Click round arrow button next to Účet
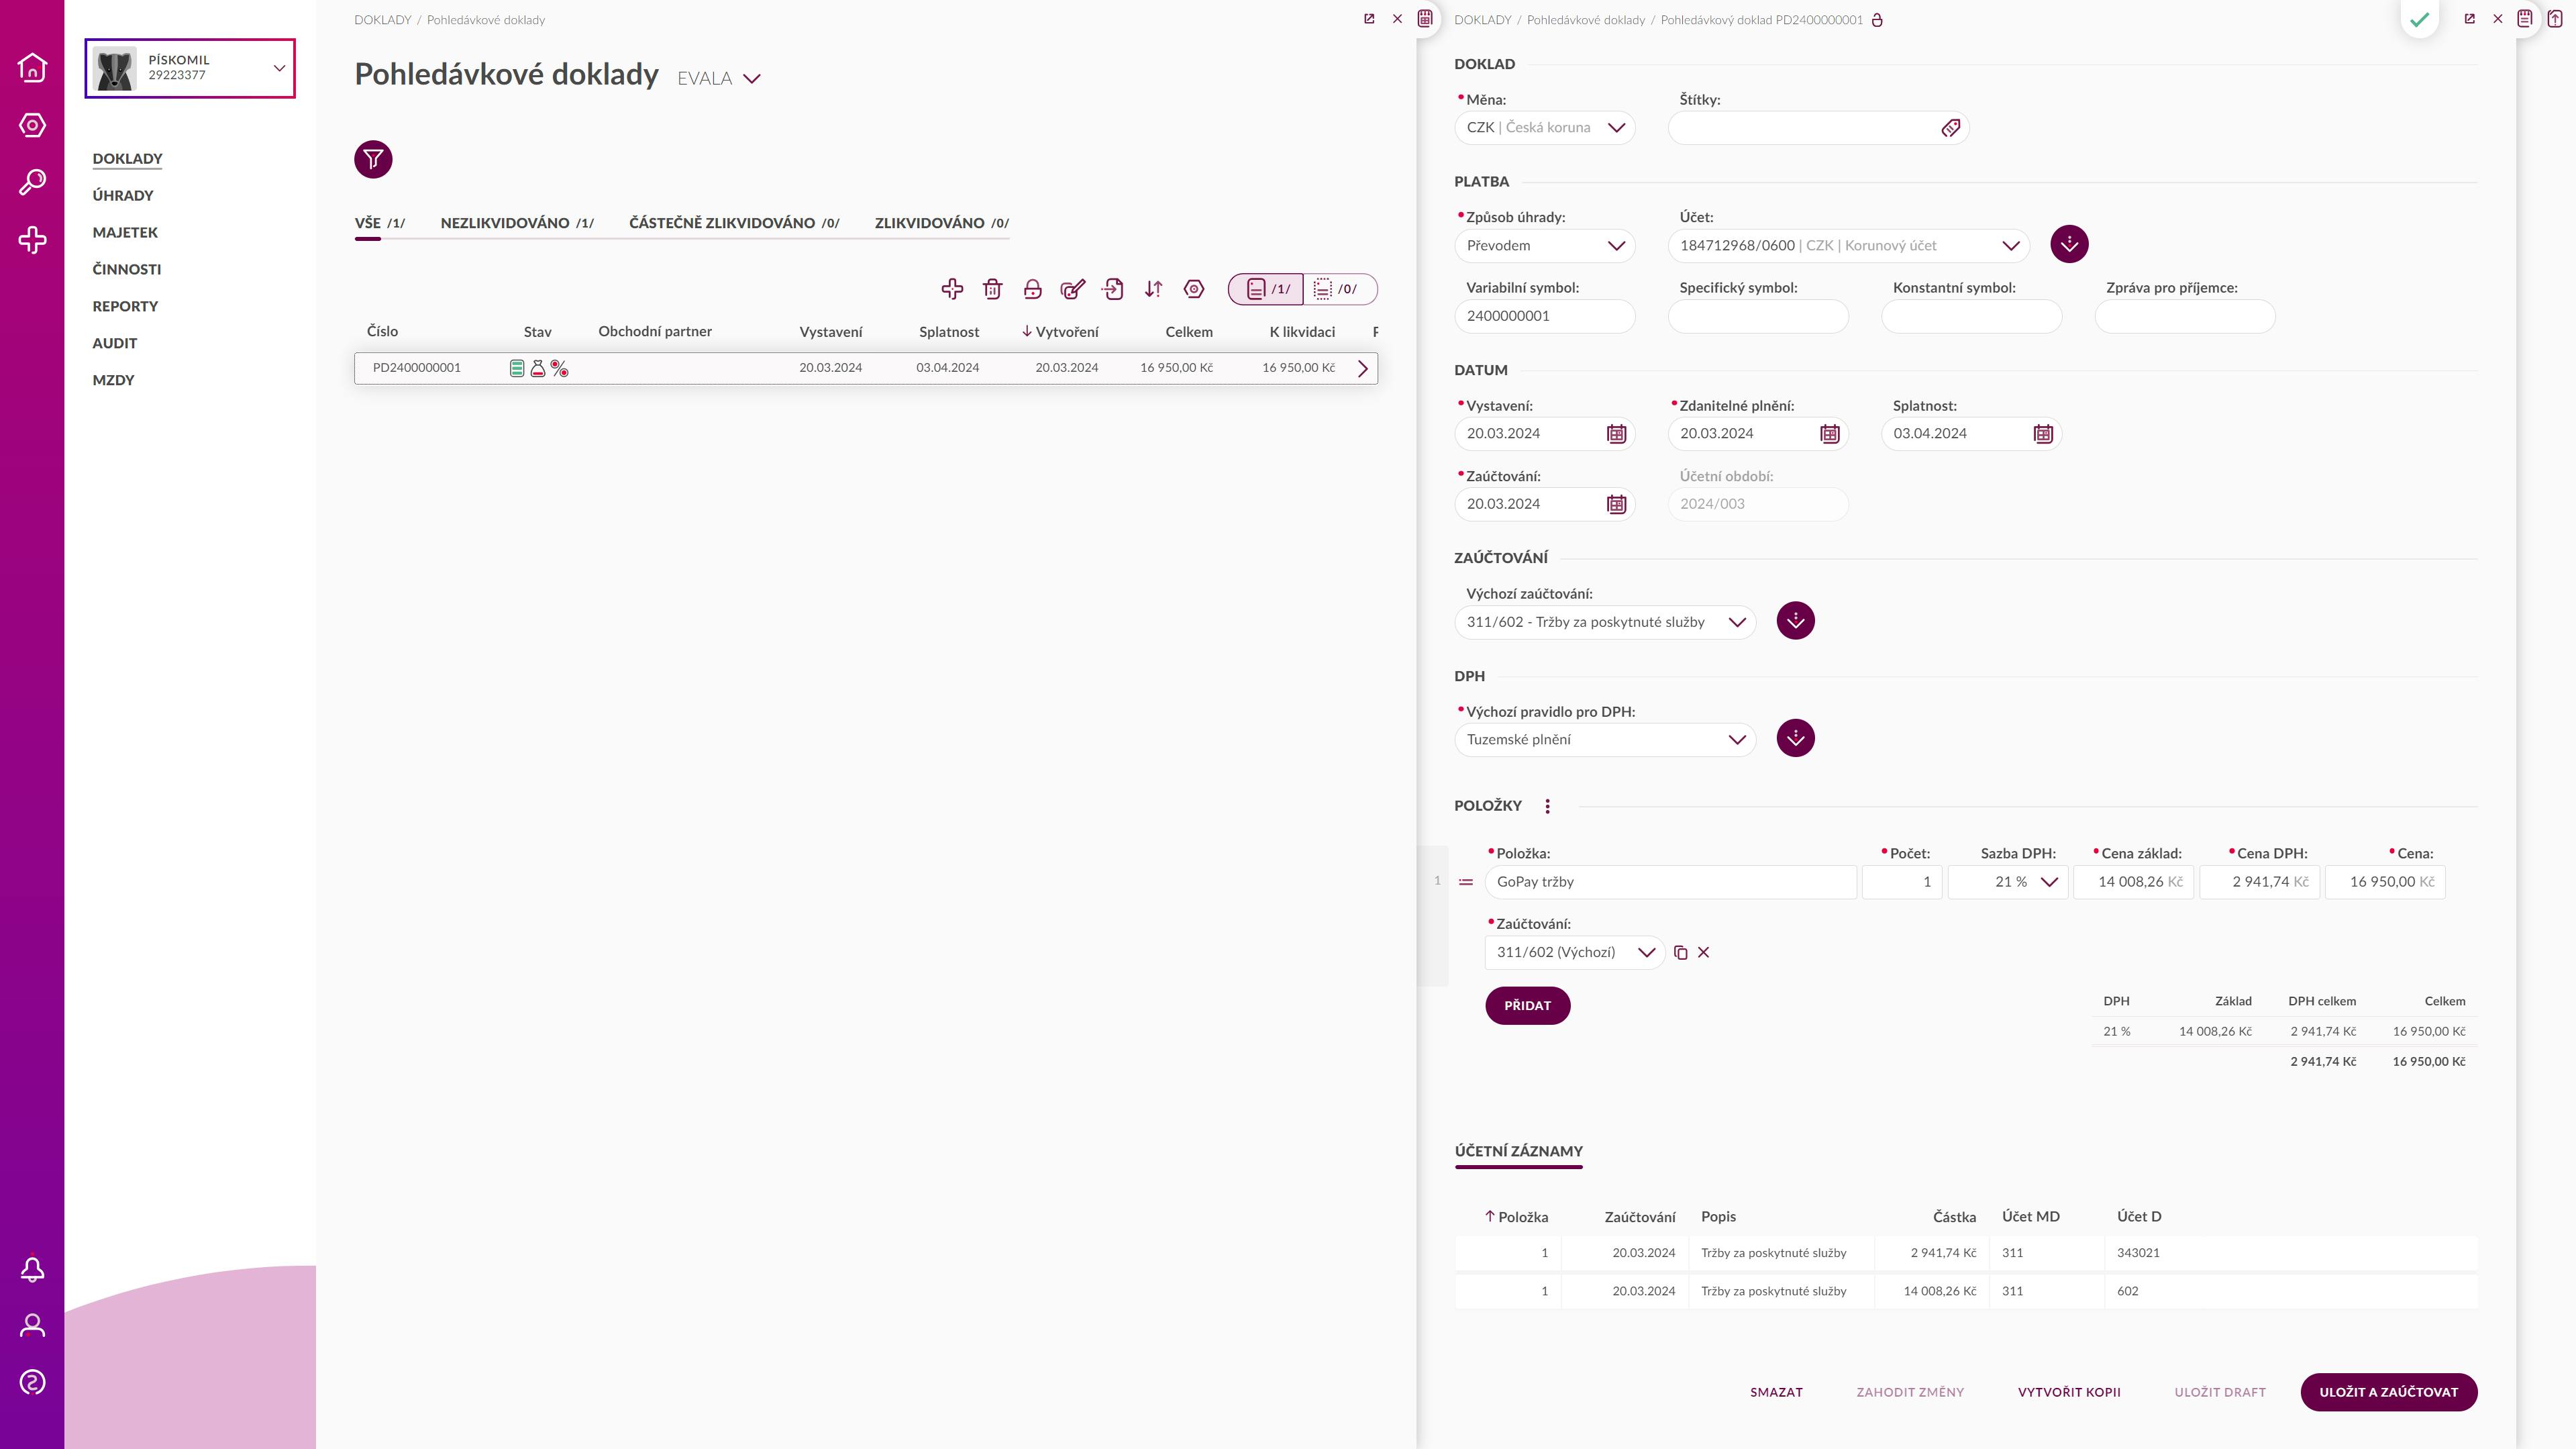Image resolution: width=2576 pixels, height=1449 pixels. 2069,245
